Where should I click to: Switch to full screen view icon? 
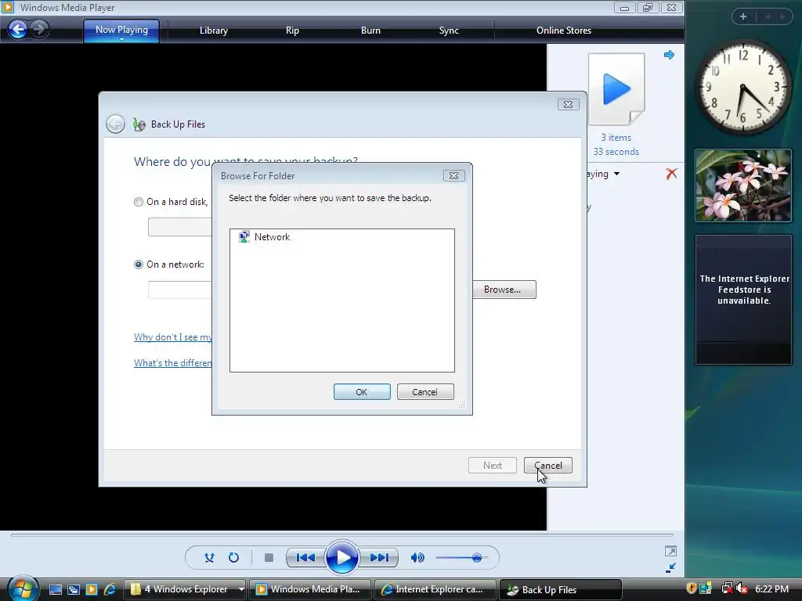coord(670,551)
